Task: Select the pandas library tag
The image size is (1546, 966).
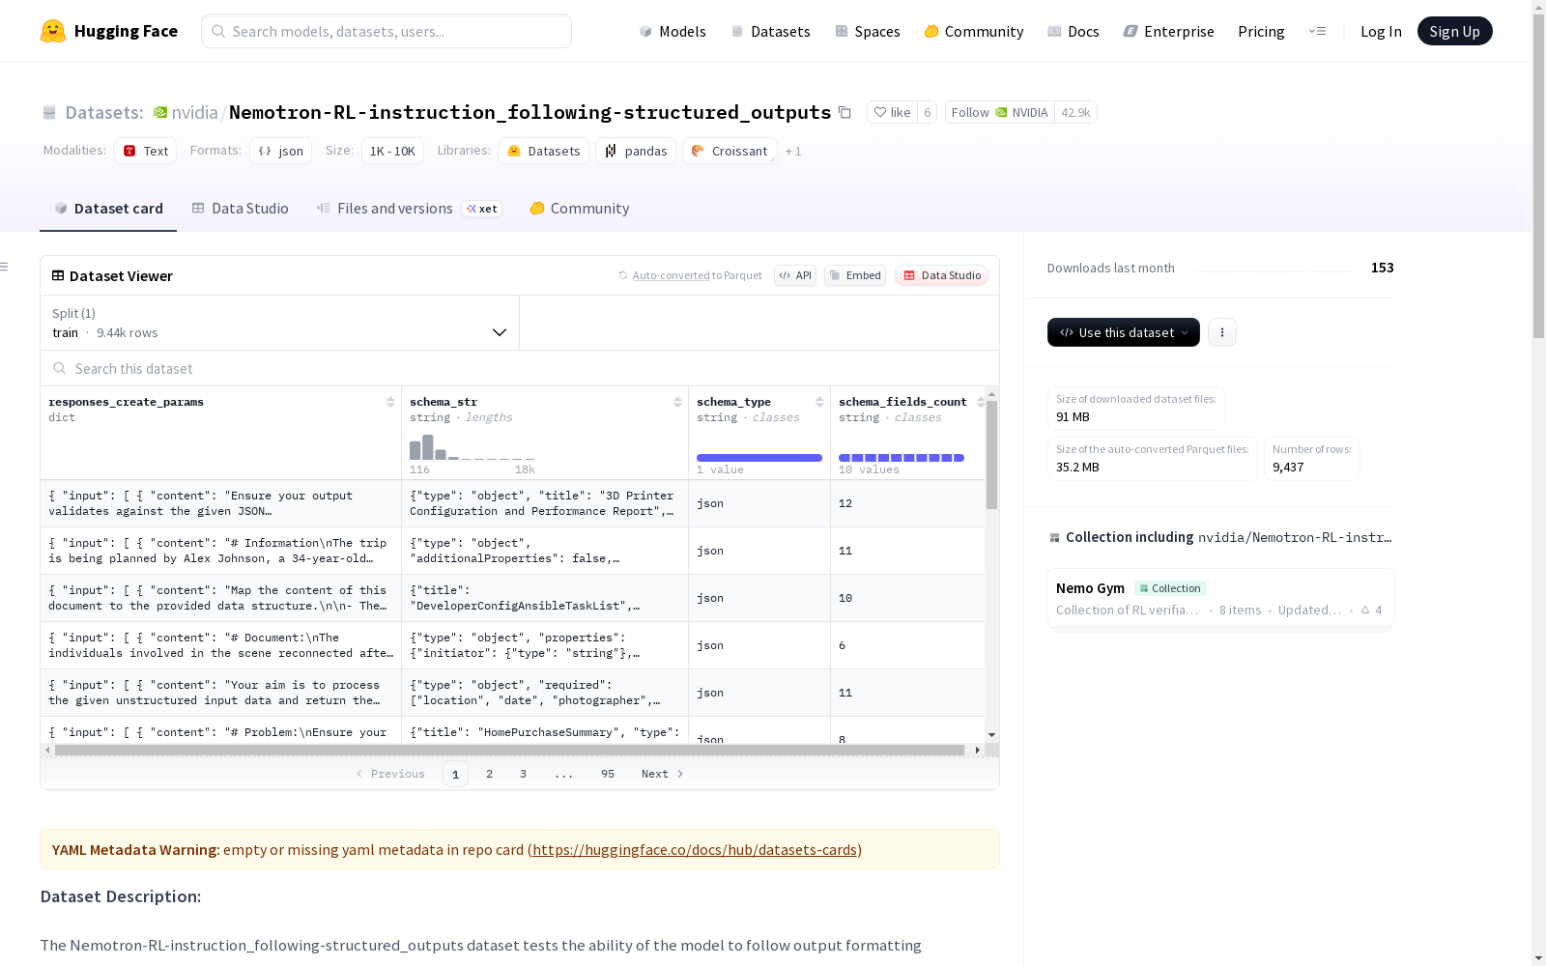Action: pyautogui.click(x=636, y=151)
